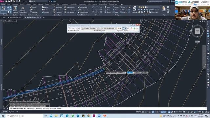Screen dimensions: 210x118
Task: Switch to the Output ribbon tab
Action: (x=47, y=4)
